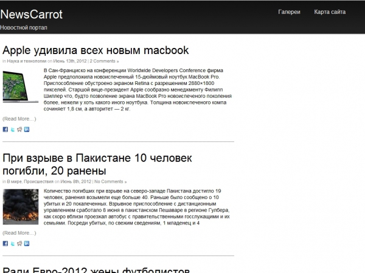The height and width of the screenshot is (273, 365).
Task: Open the 'Apple удивила всех новым macbook' headline
Action: pos(96,50)
